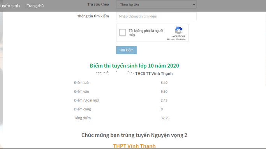Click the 'Tổng điểm' value 32,25
The width and height of the screenshot is (266, 149).
(165, 118)
